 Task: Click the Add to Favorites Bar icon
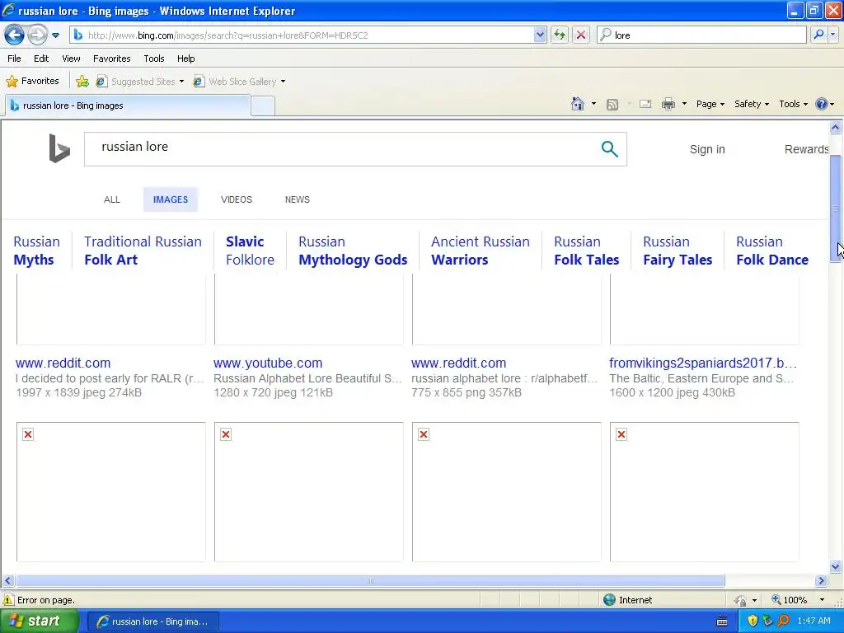[x=82, y=82]
